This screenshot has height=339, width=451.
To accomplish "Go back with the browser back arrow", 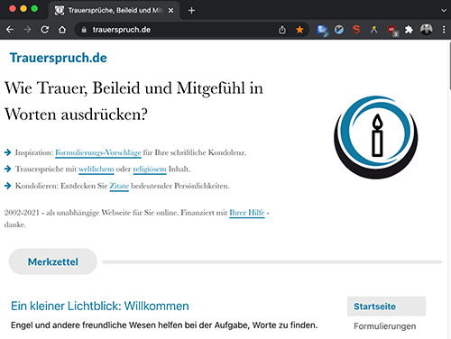I will tap(10, 30).
